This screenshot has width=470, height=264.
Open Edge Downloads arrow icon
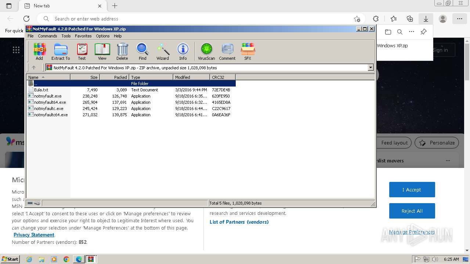[426, 19]
